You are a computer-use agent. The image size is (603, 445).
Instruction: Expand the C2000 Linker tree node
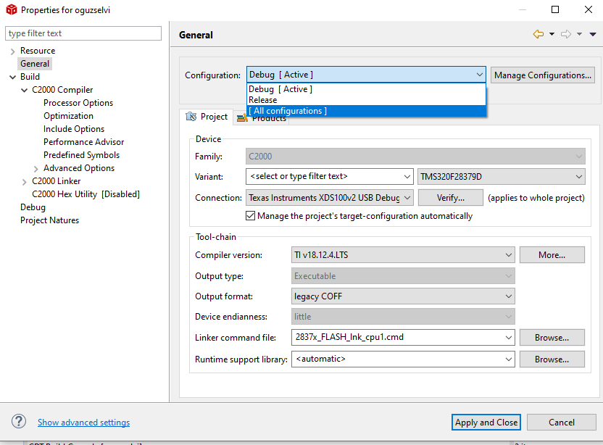(25, 181)
